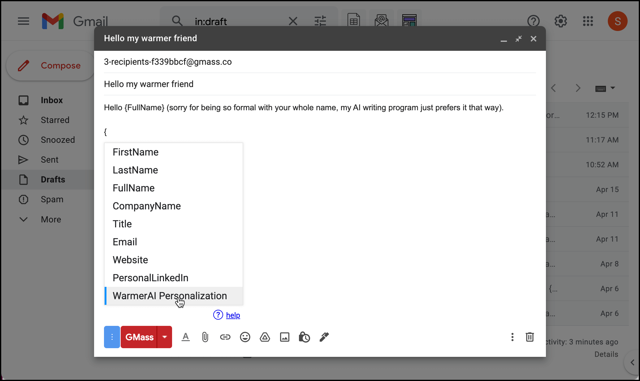640x381 pixels.
Task: Show side panel arrow
Action: pos(632,362)
